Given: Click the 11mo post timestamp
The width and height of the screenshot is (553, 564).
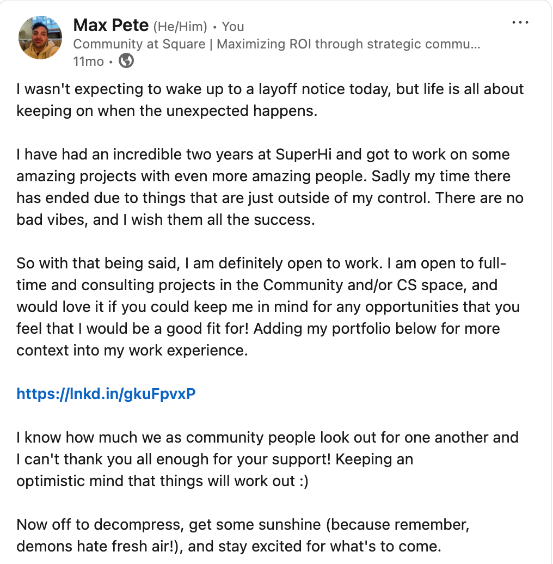Looking at the screenshot, I should click(89, 62).
